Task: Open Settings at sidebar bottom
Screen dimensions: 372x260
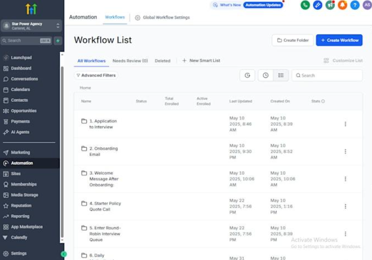Action: point(19,253)
